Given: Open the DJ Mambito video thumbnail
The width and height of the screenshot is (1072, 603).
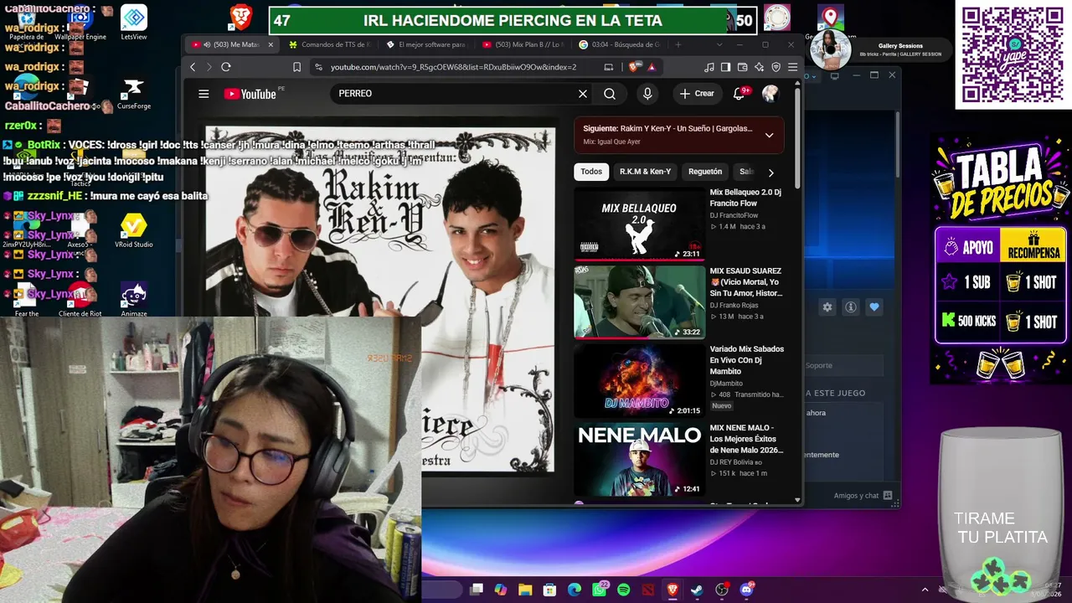Looking at the screenshot, I should click(639, 381).
